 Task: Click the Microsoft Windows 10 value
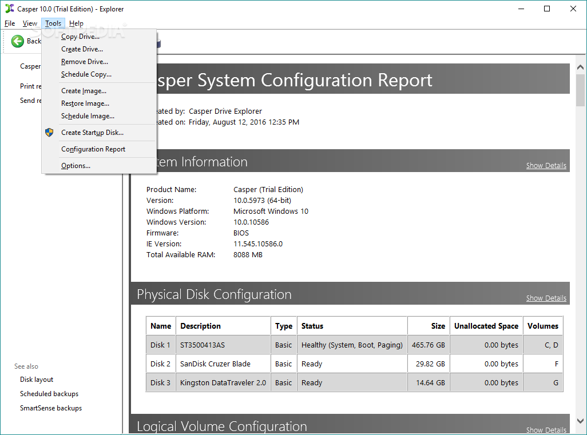point(271,211)
